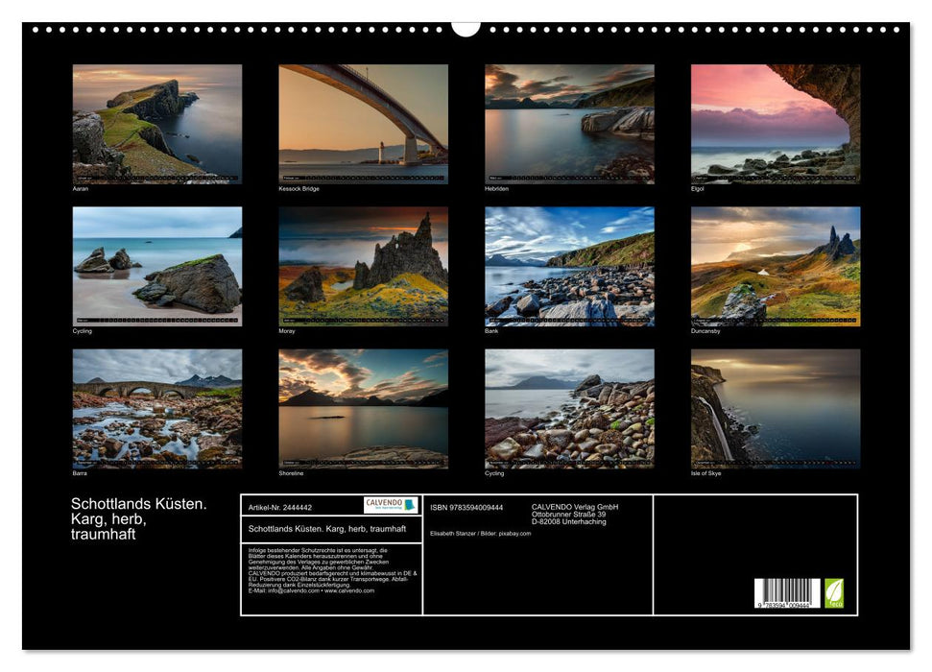The image size is (932, 672).
Task: Open the Moray rock pinnacle photo
Action: tap(363, 266)
